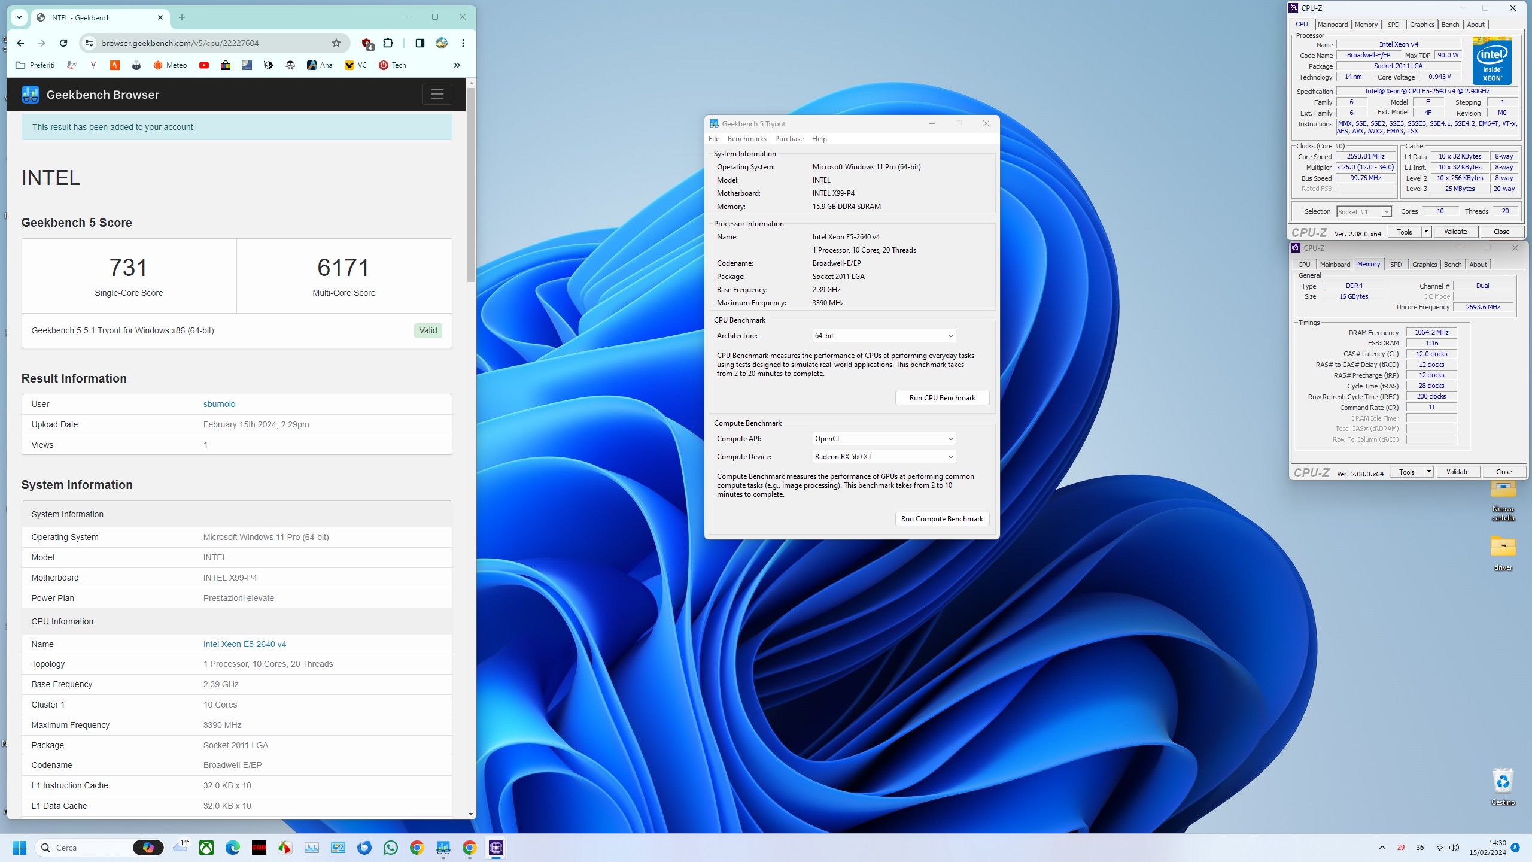
Task: Open Help menu in Geekbench 5
Action: tap(819, 139)
